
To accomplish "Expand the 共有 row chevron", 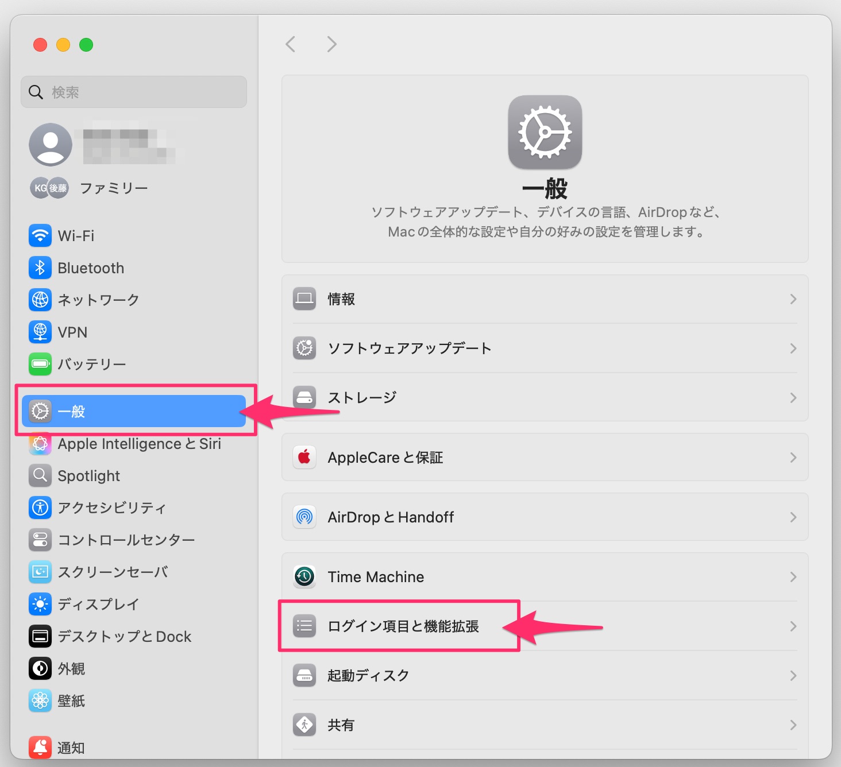I will point(793,725).
